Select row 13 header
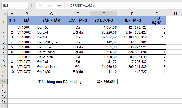This screenshot has height=108, width=182. click(x=4, y=82)
